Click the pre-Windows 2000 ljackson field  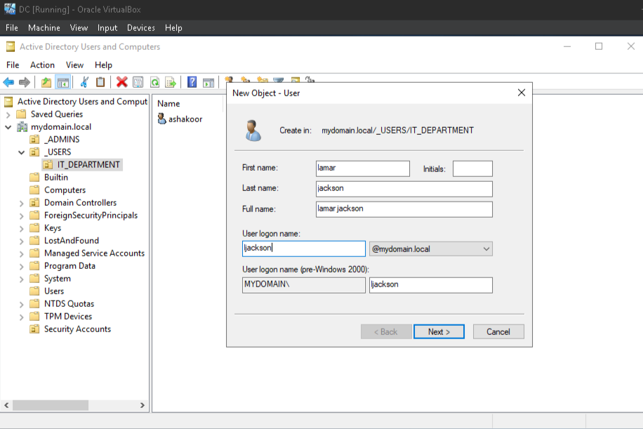430,285
